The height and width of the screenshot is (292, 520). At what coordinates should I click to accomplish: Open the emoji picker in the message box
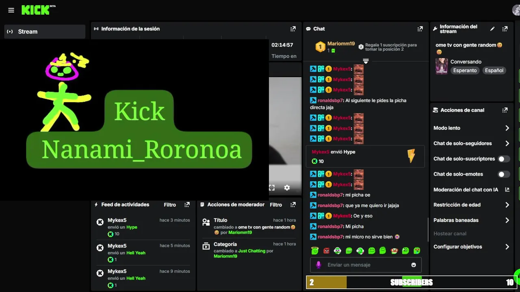click(414, 265)
